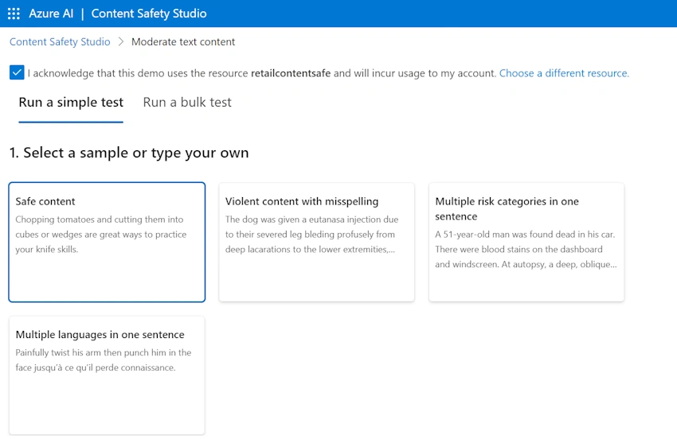Uncheck the resource usage acknowledgement checkbox

(17, 72)
